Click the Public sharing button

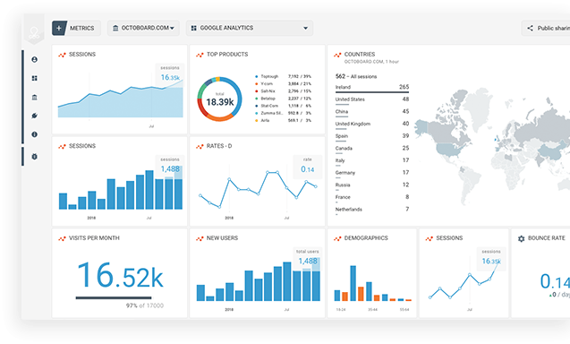point(546,28)
